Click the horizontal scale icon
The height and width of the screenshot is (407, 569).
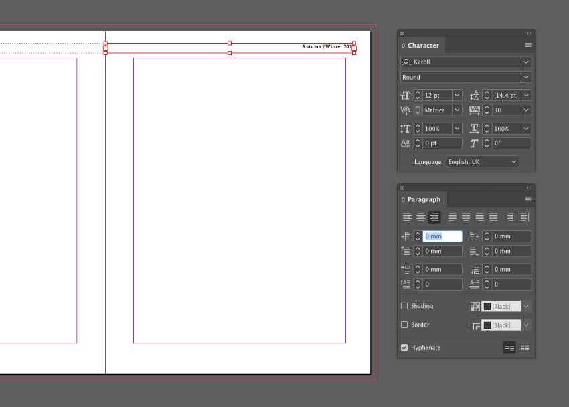coord(475,129)
